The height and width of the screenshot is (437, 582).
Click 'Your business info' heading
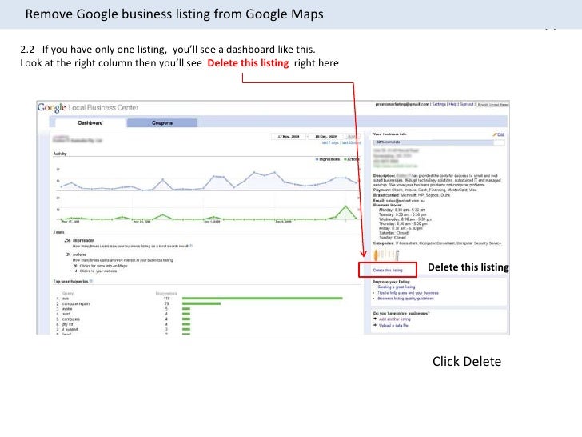coord(390,134)
